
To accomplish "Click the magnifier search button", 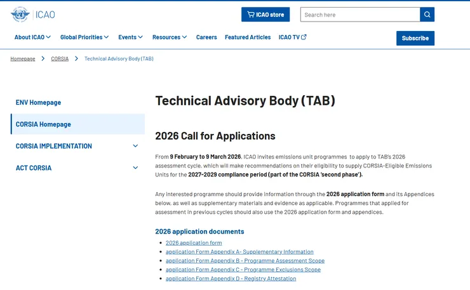I will click(427, 15).
